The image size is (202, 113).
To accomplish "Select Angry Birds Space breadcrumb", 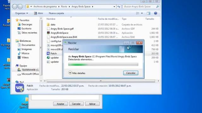I will [81, 7].
